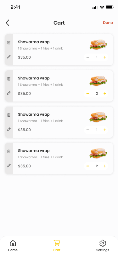
Task: Increase quantity of second cart item
Action: click(x=105, y=94)
